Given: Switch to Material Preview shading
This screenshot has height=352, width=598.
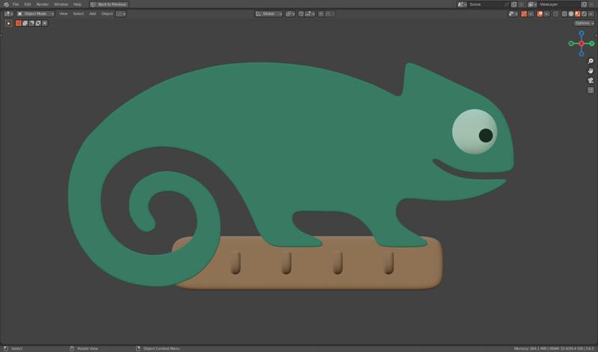Looking at the screenshot, I should pyautogui.click(x=577, y=13).
